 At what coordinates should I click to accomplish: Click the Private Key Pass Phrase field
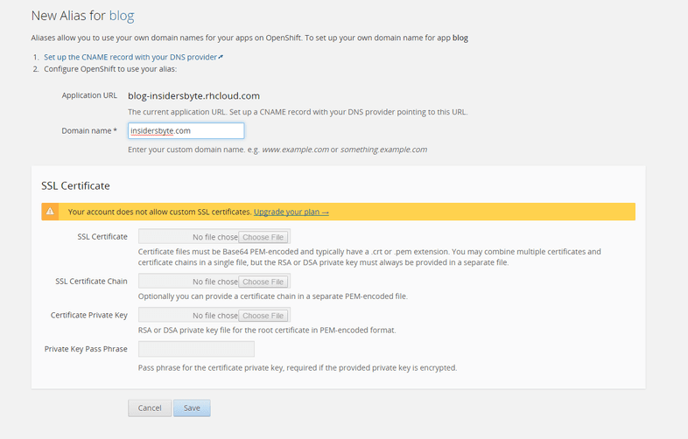click(x=196, y=349)
